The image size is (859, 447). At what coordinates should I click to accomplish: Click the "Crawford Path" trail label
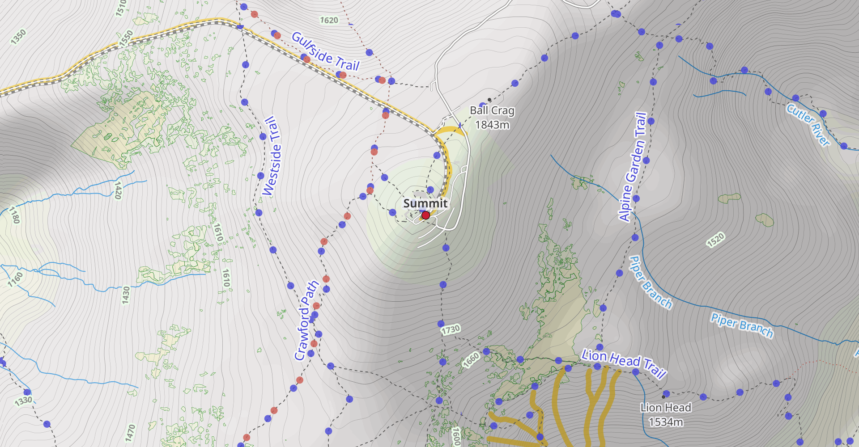coord(306,320)
